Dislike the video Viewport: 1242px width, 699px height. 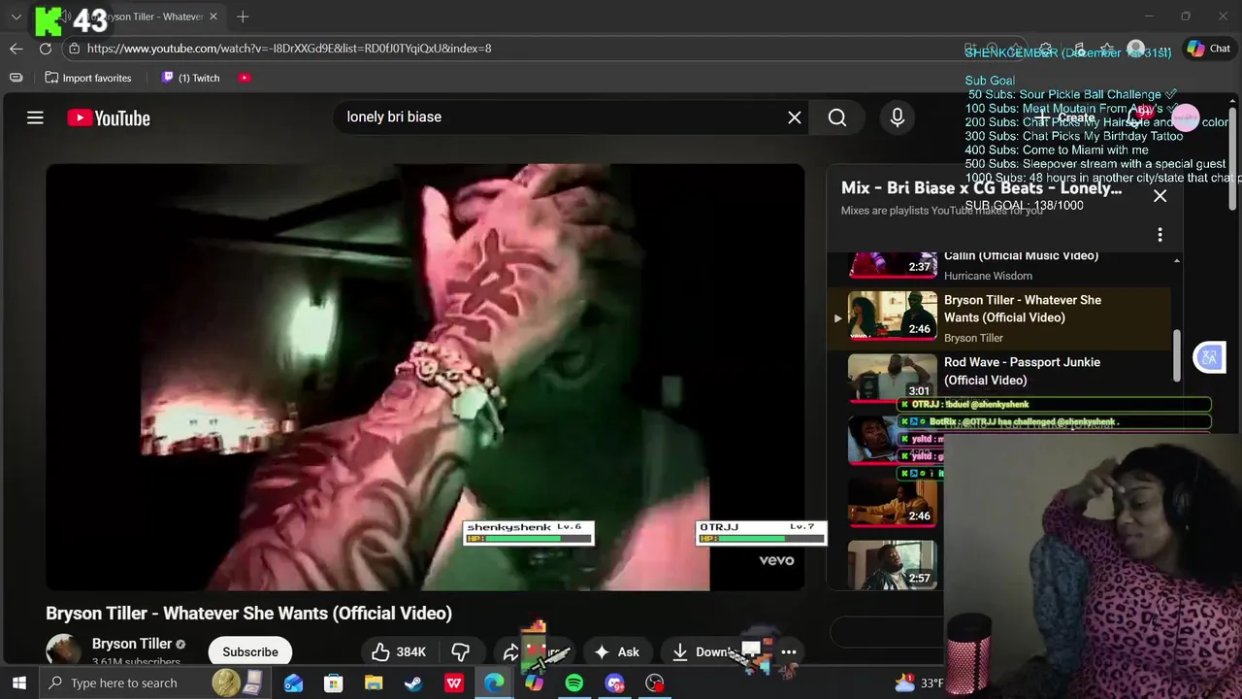pos(460,652)
